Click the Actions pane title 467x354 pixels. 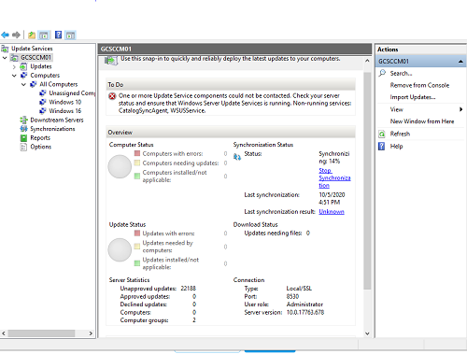point(388,50)
